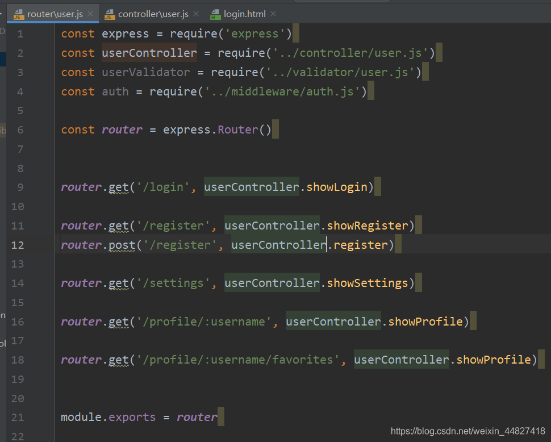Close the login.html tab
Viewport: 551px width, 442px height.
click(273, 14)
